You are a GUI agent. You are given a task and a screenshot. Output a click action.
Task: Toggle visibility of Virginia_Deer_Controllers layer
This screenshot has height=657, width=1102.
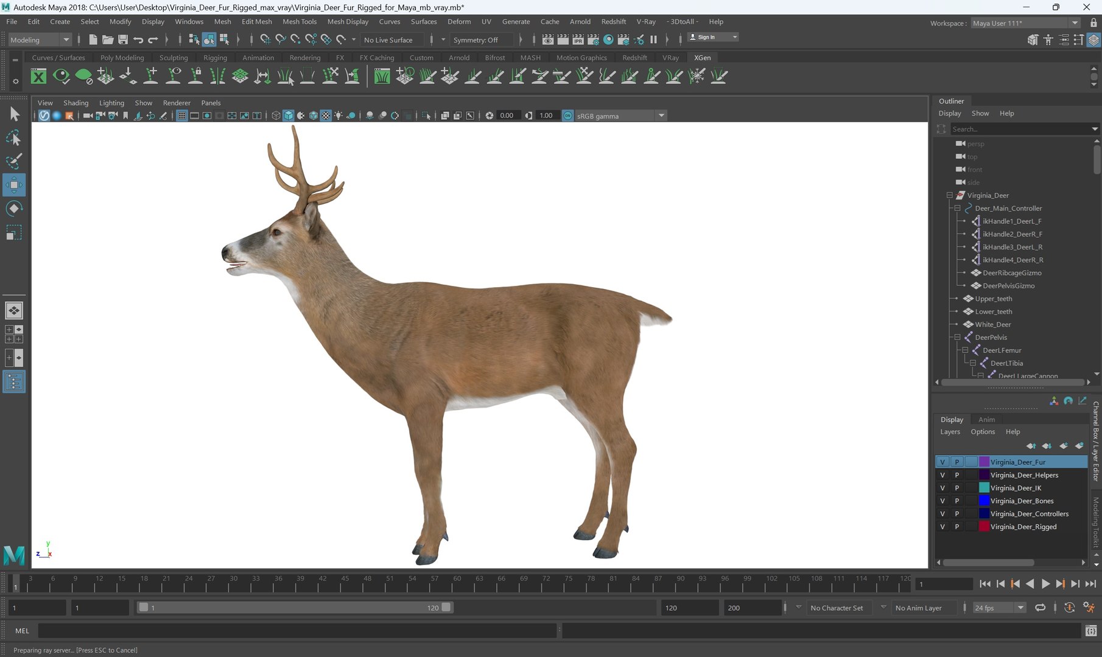[x=942, y=513]
